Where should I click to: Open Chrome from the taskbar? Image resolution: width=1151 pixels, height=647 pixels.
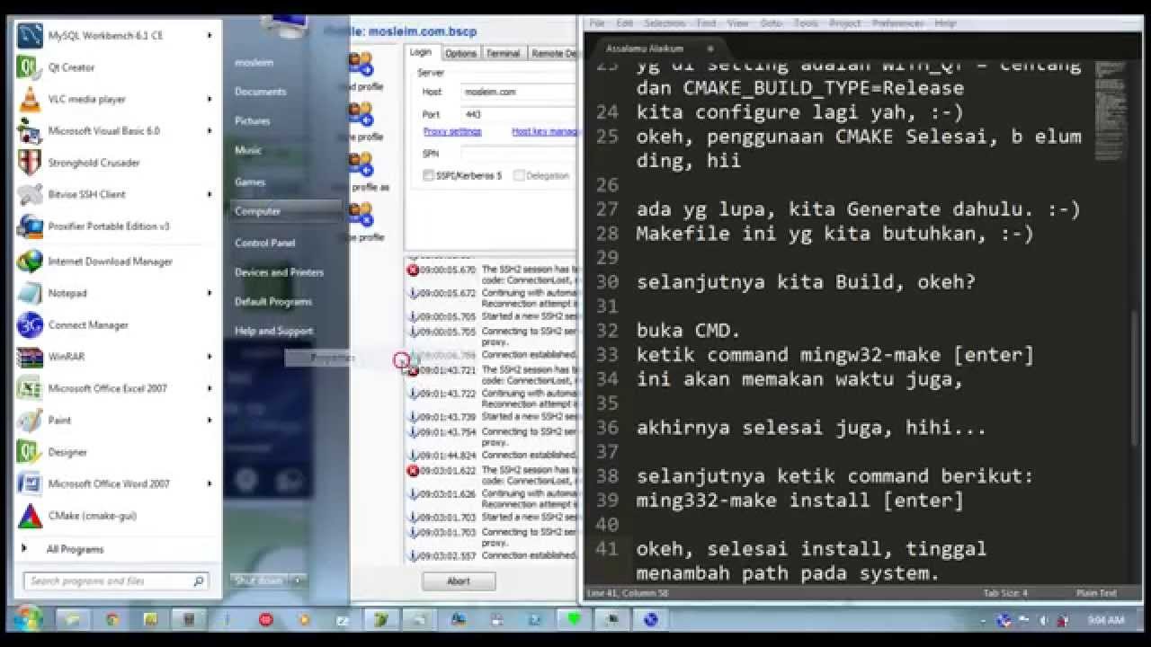coord(112,619)
